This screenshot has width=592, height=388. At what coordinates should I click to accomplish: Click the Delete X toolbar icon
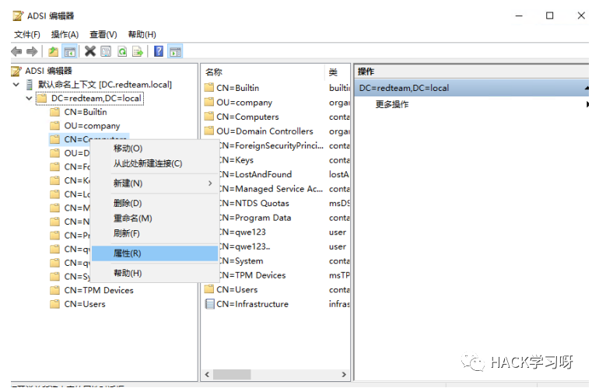tap(90, 51)
